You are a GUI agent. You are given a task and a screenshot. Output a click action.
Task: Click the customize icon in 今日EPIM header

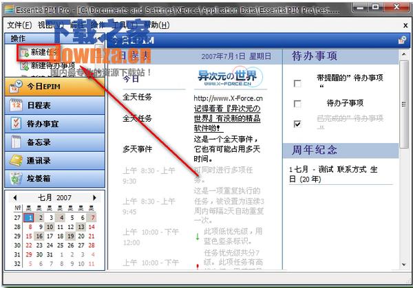[x=402, y=41]
